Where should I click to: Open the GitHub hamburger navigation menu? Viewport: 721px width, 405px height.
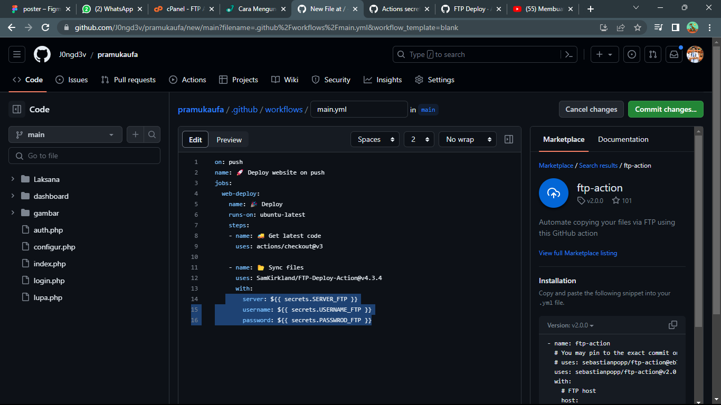(x=17, y=54)
